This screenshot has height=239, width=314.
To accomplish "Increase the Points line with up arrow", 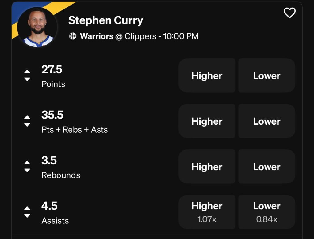I will click(27, 72).
